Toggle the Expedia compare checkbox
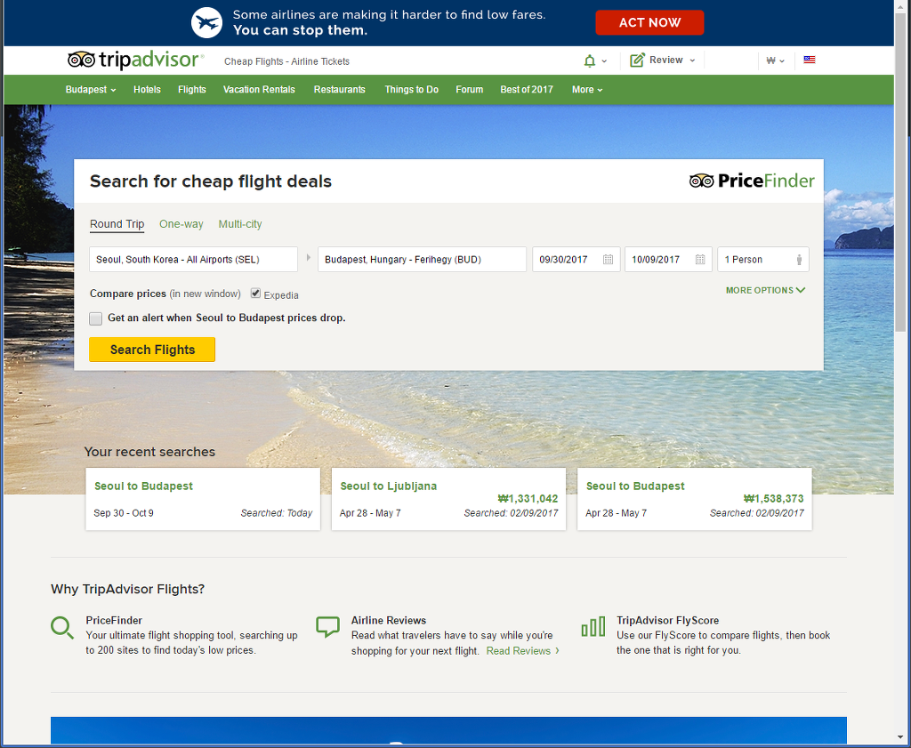Image resolution: width=911 pixels, height=748 pixels. [255, 294]
